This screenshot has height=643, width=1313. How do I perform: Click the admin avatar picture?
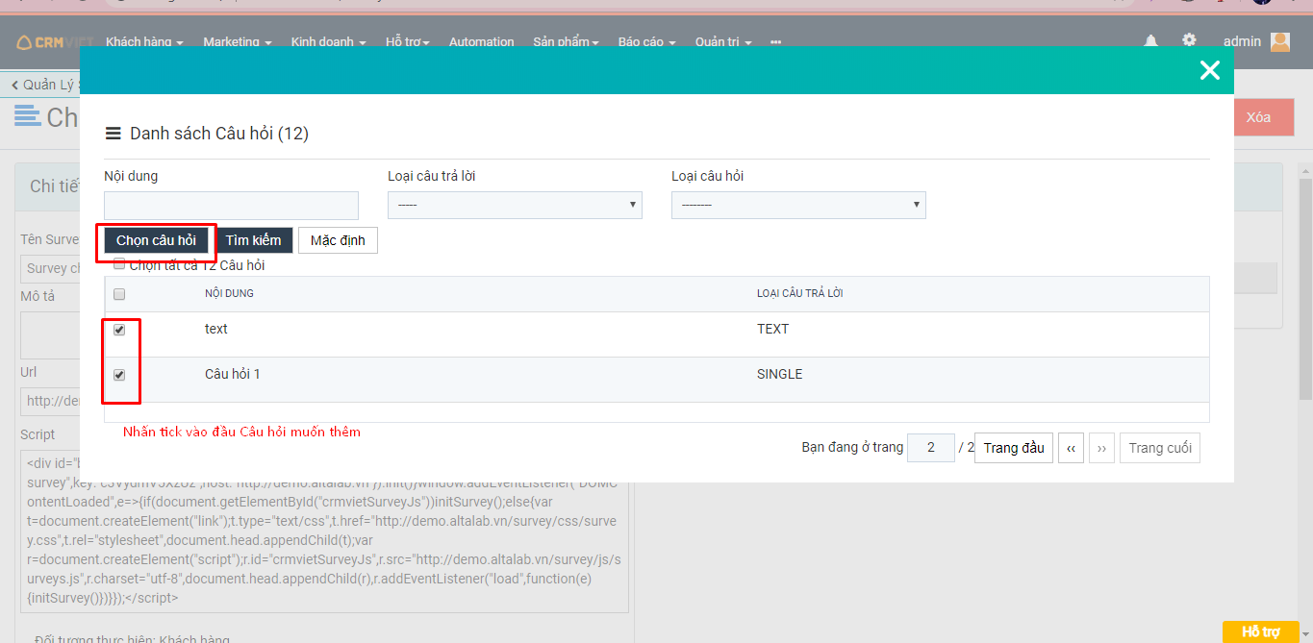pos(1280,42)
